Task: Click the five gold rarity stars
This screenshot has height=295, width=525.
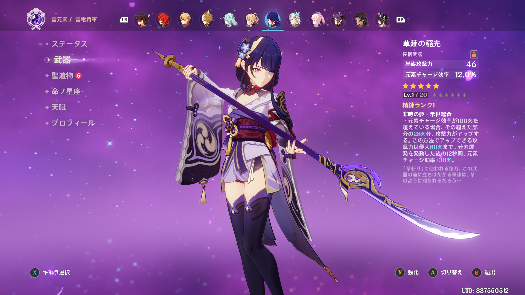Action: (x=421, y=86)
